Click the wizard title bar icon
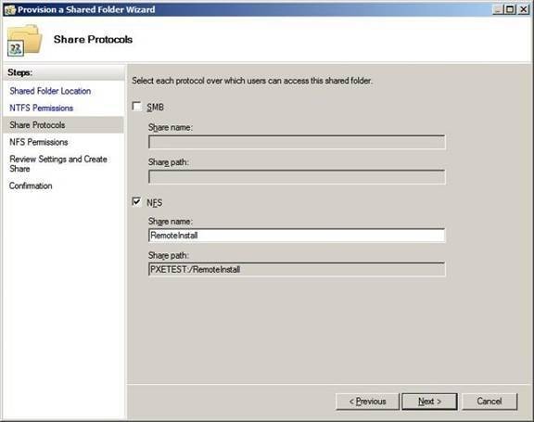 coord(10,9)
